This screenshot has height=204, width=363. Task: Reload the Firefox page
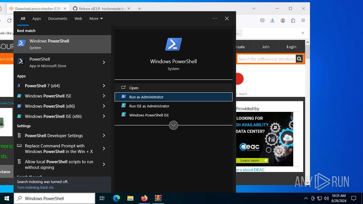(9, 20)
